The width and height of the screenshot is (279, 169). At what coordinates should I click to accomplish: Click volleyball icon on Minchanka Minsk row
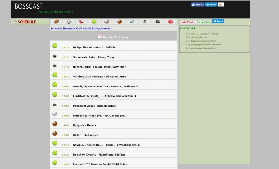pyautogui.click(x=55, y=114)
